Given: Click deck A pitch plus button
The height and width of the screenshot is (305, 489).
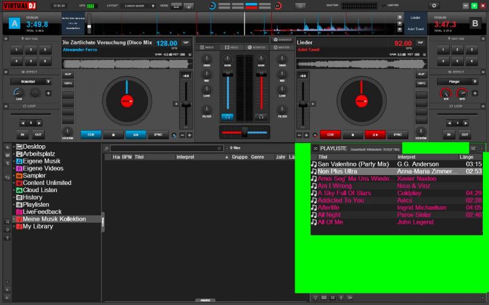Looking at the screenshot, I should point(189,135).
